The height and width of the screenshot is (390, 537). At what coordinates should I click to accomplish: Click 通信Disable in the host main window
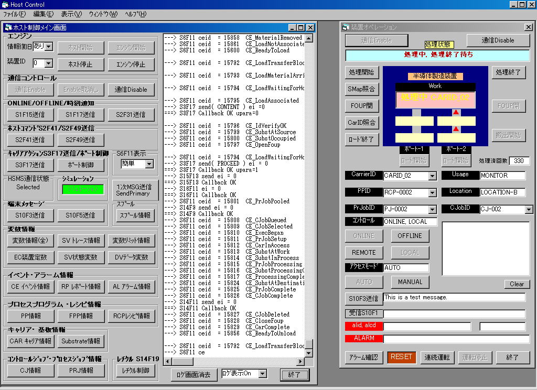click(x=131, y=89)
